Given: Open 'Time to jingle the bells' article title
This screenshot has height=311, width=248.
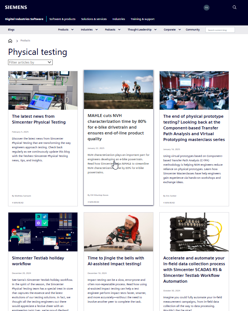Looking at the screenshot, I should [116, 261].
